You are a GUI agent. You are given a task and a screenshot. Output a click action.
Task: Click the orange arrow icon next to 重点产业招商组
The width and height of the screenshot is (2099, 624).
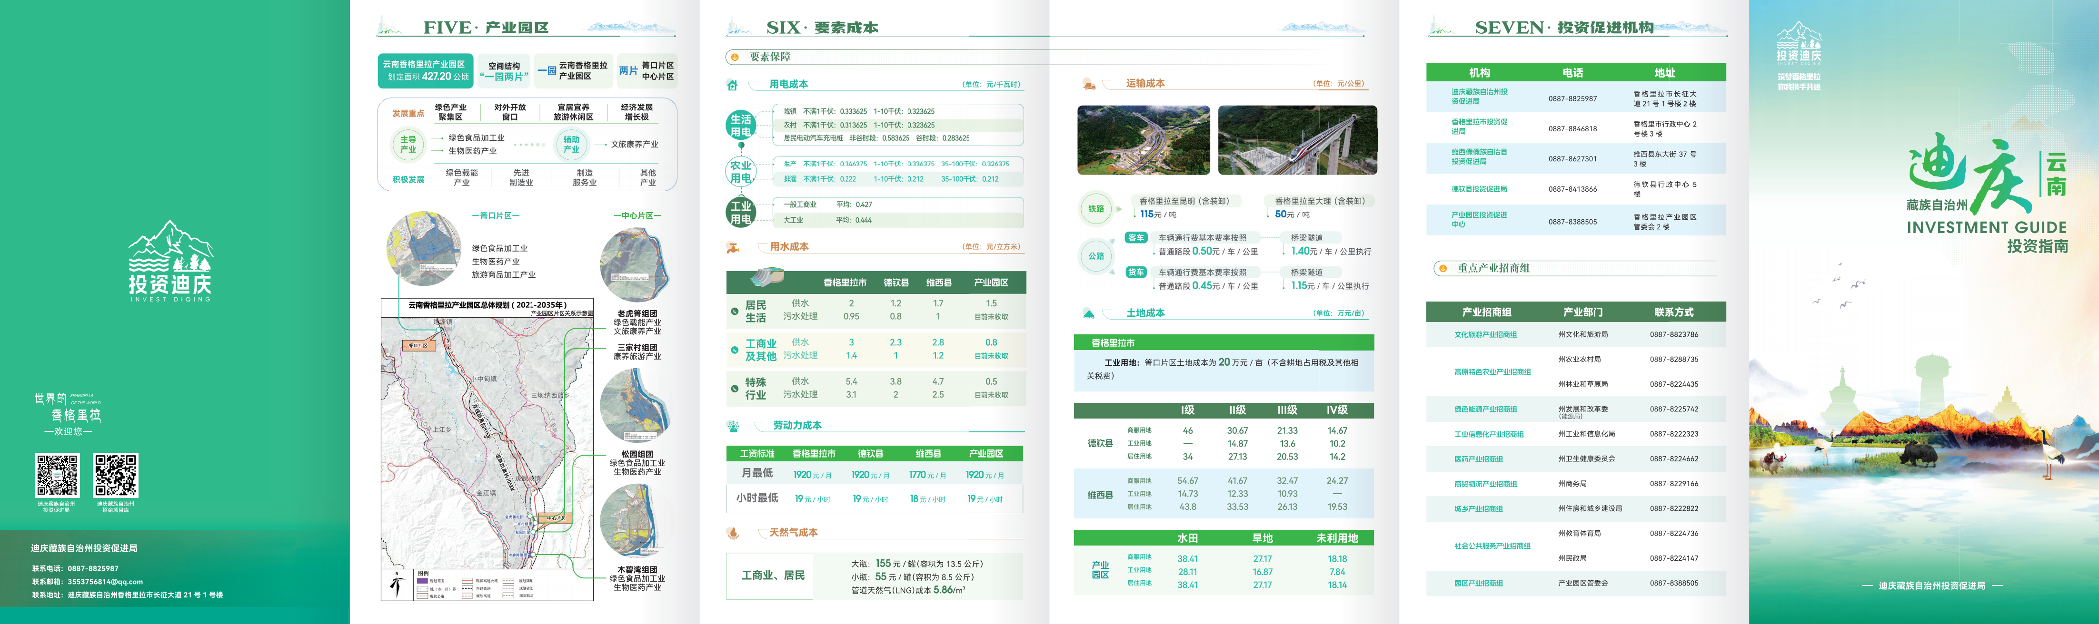pos(1443,268)
